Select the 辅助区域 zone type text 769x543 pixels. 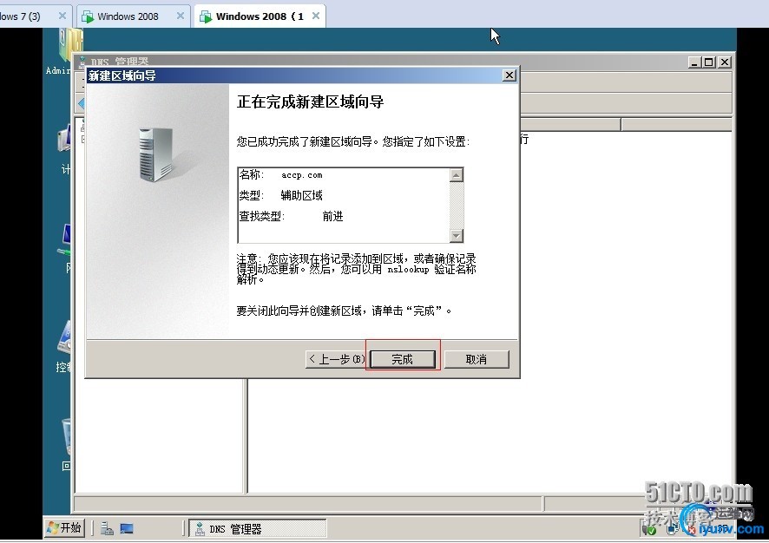pos(302,195)
